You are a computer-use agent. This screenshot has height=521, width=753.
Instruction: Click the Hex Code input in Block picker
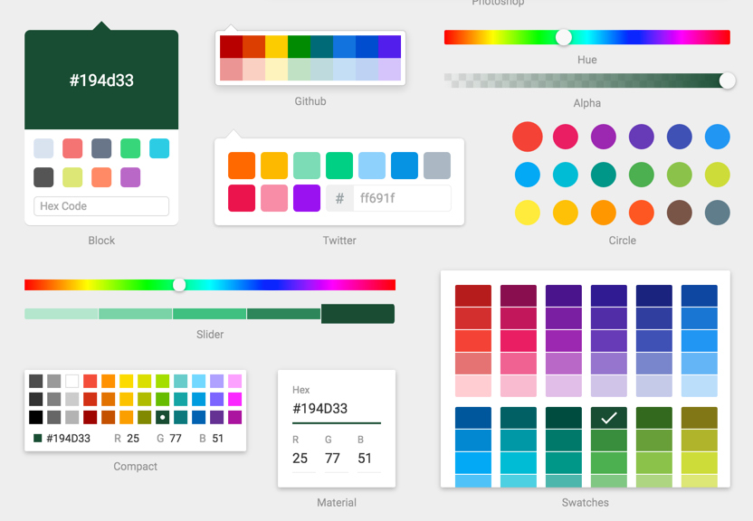101,206
